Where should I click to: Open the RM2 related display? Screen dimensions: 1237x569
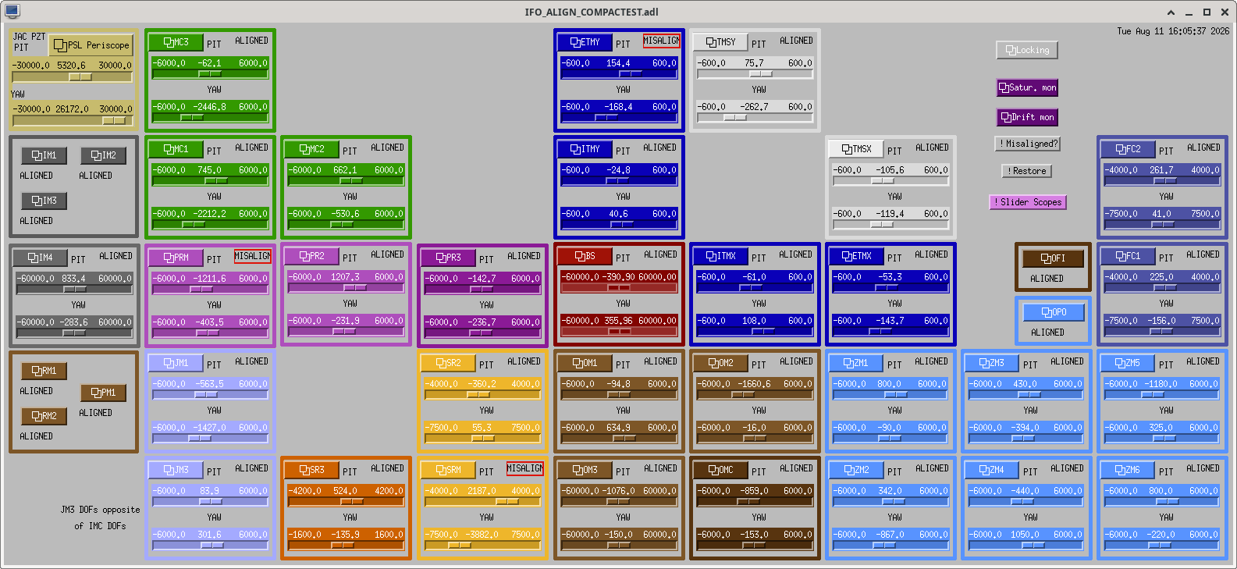tap(44, 416)
